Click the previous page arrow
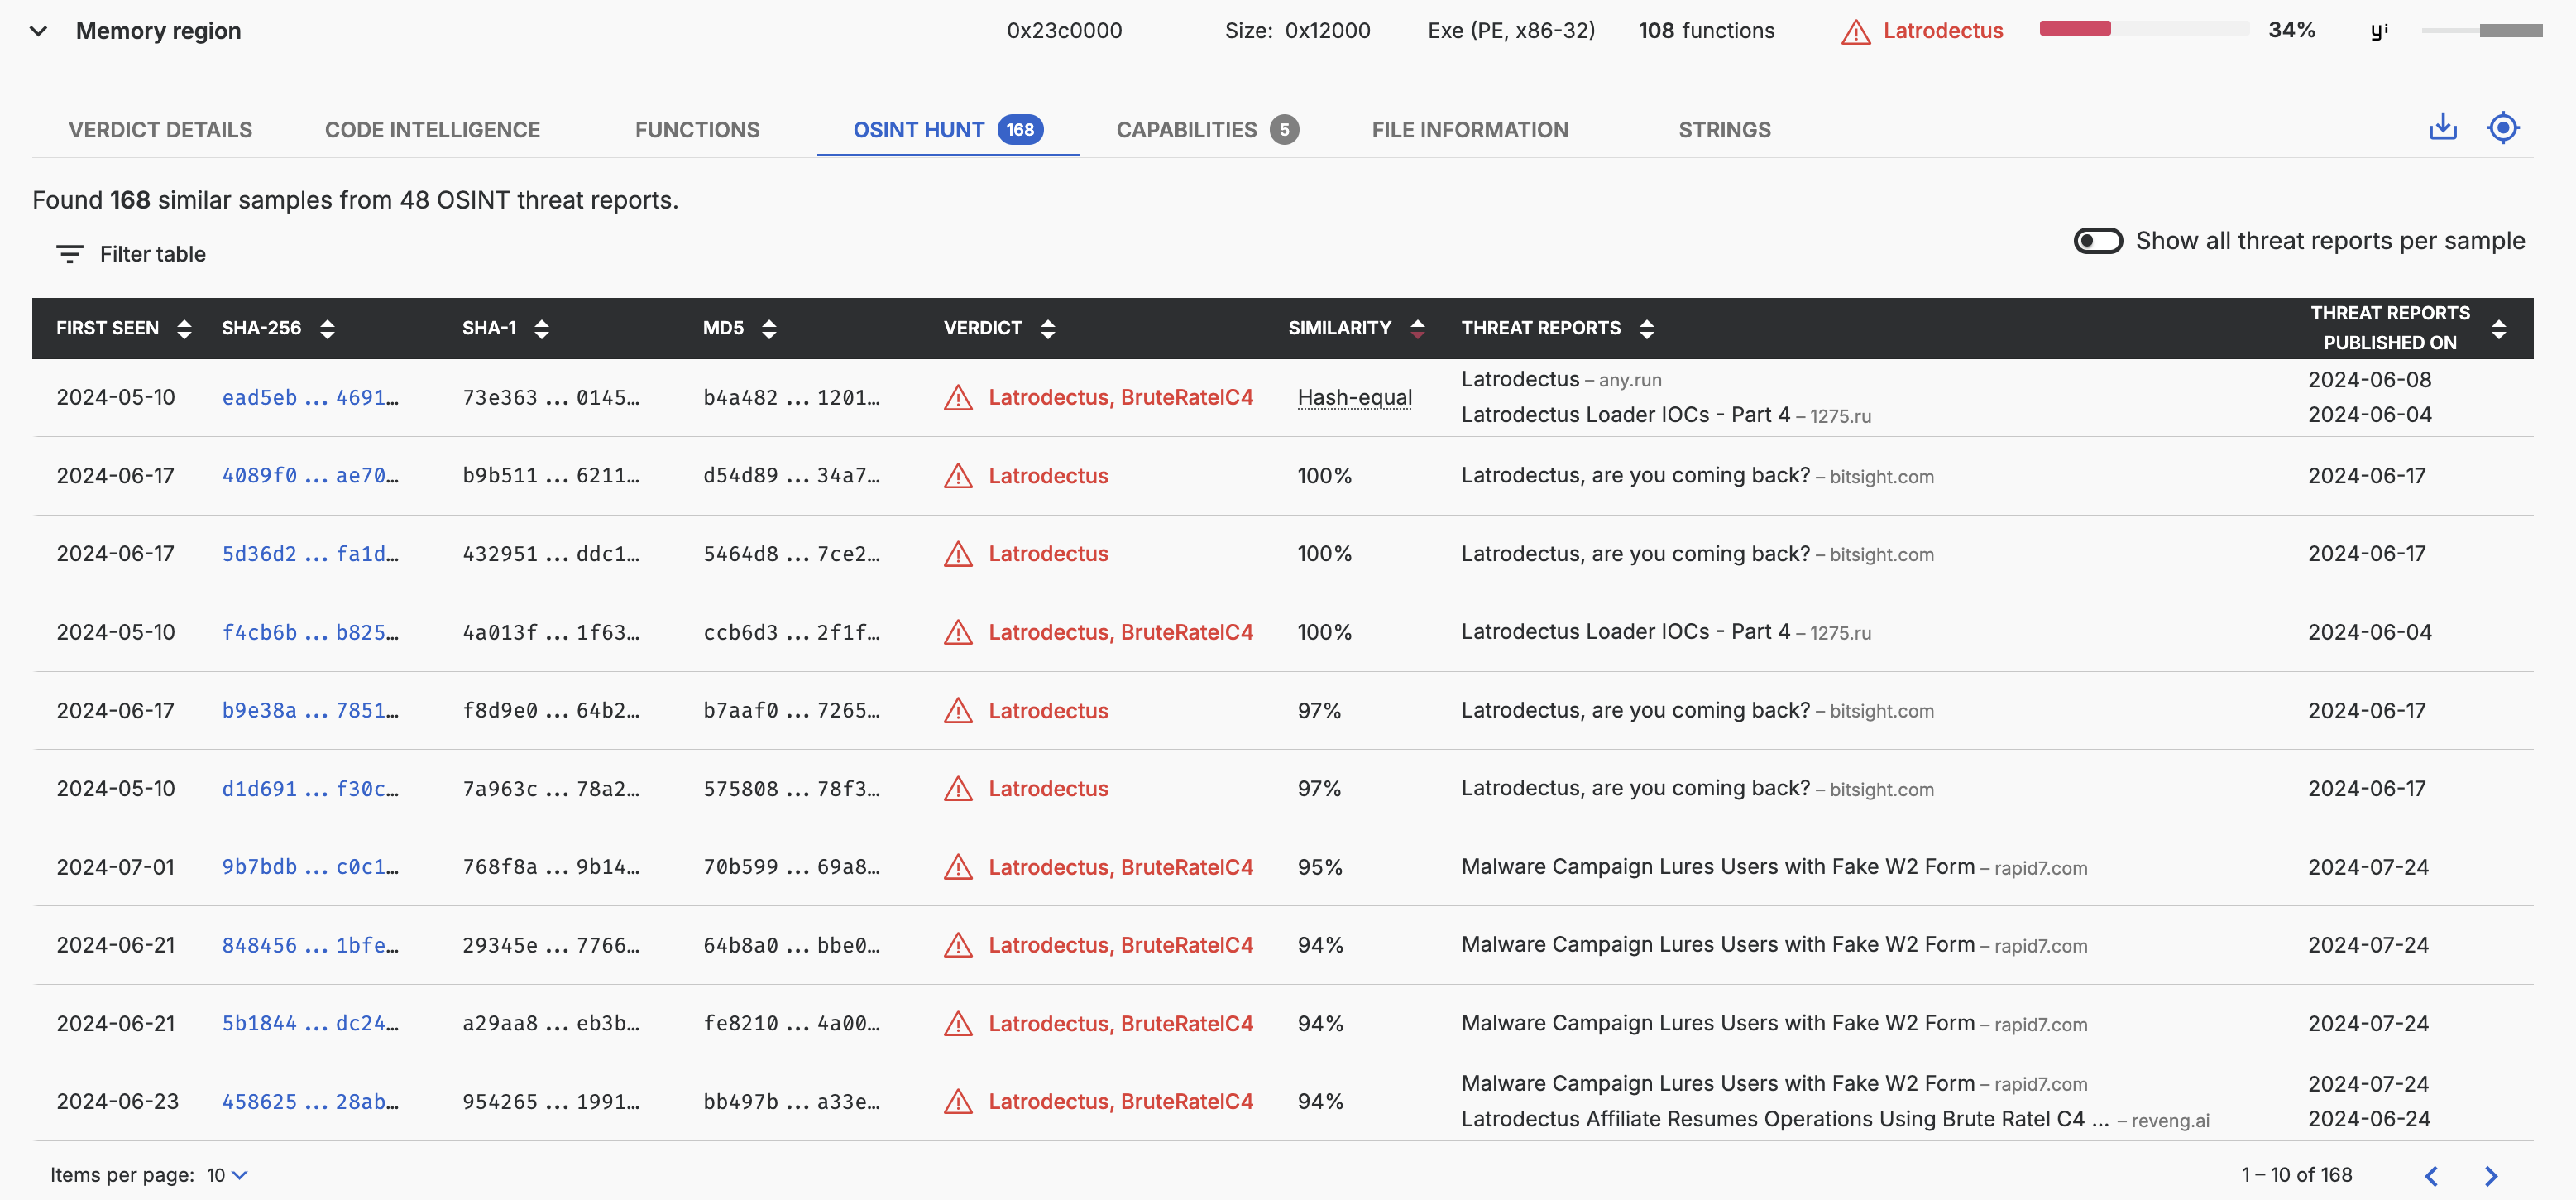 (x=2431, y=1175)
